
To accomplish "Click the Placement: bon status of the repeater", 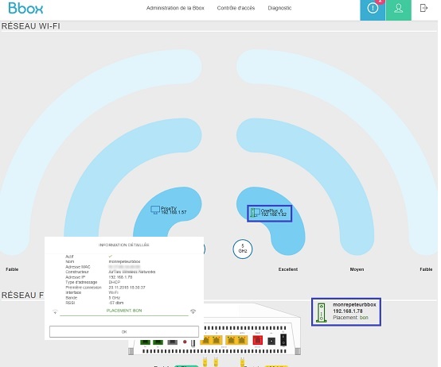I will 350,318.
